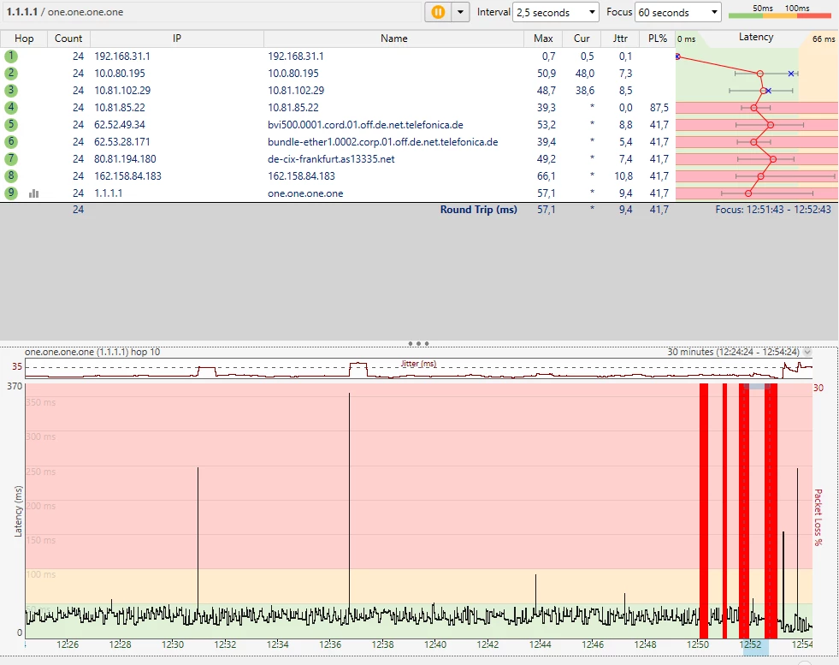The image size is (839, 665).
Task: Click the PL% column header
Action: tap(658, 39)
